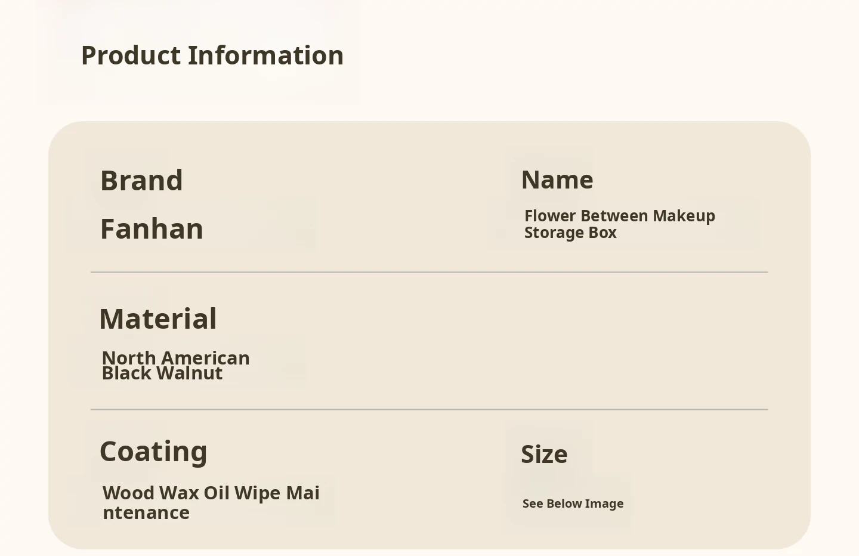The height and width of the screenshot is (556, 859).
Task: Click the word 'Information' in the heading
Action: point(265,55)
